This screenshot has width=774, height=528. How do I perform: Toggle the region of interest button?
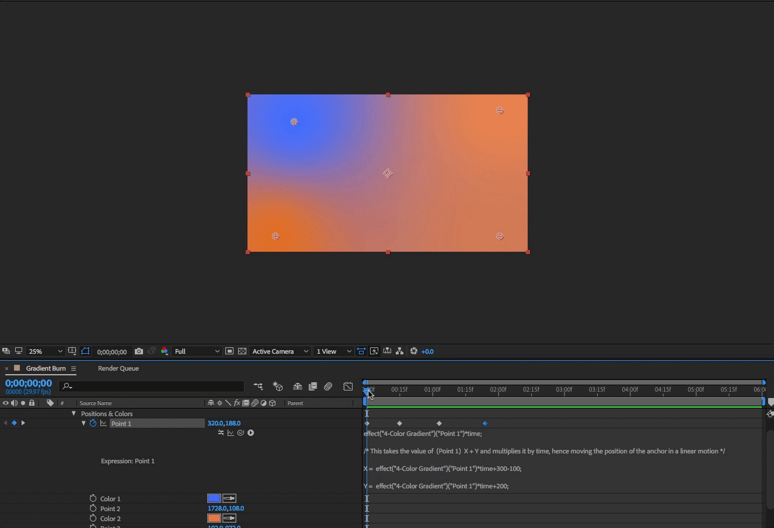(x=229, y=351)
